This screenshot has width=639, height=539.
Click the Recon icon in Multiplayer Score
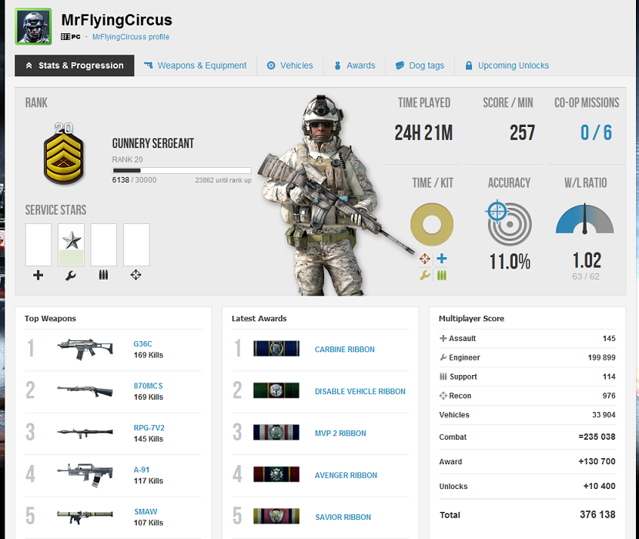tap(443, 396)
